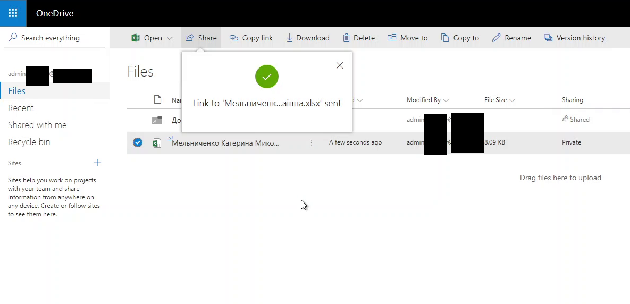Choose Version history label in toolbar
The height and width of the screenshot is (304, 630).
pyautogui.click(x=581, y=38)
